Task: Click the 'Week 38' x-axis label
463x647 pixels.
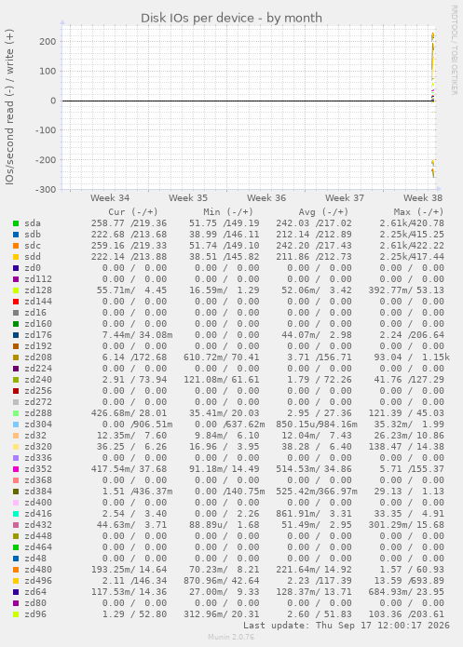Action: pyautogui.click(x=423, y=197)
